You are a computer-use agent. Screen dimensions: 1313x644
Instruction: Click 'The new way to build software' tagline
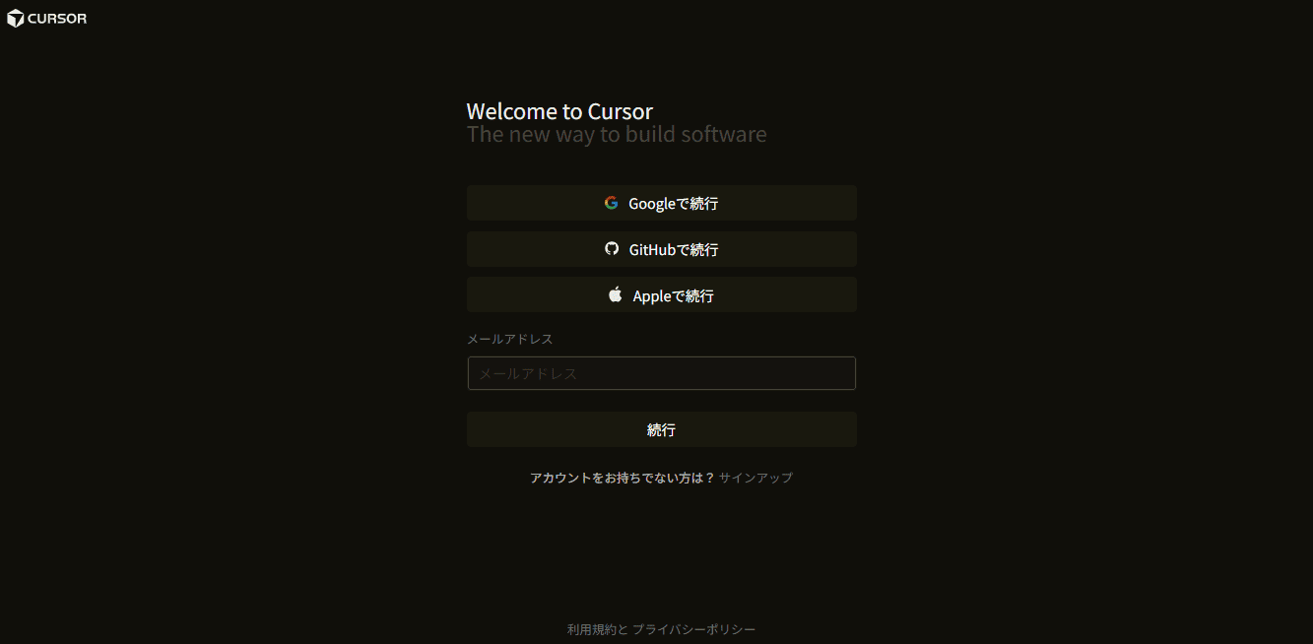617,134
